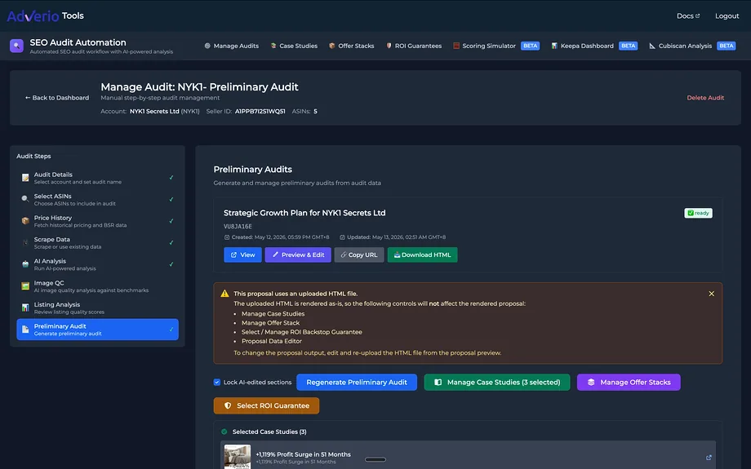Click the Adverio Tools logo

click(46, 15)
